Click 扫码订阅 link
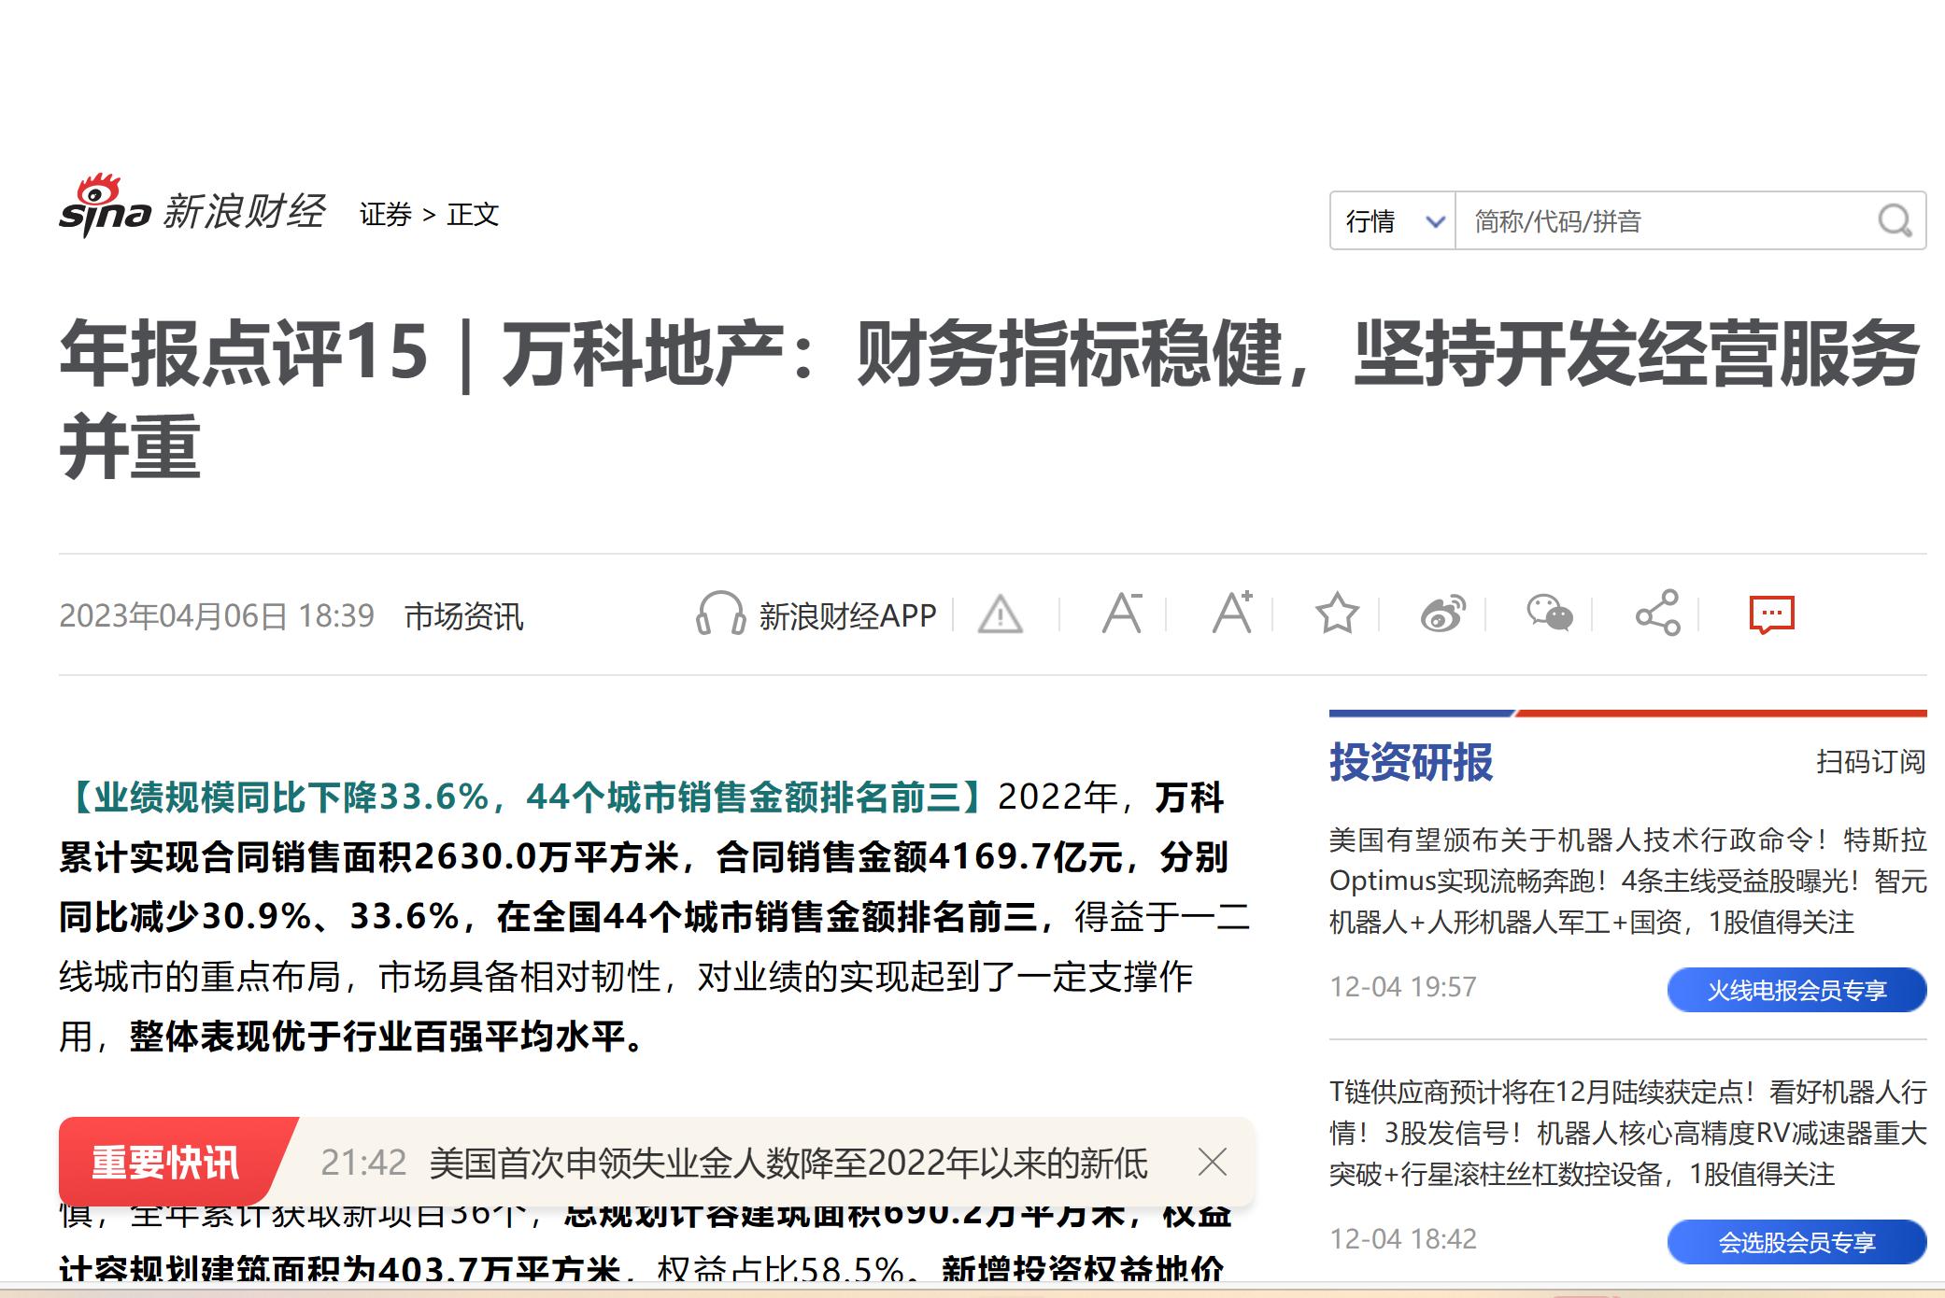 tap(1870, 762)
